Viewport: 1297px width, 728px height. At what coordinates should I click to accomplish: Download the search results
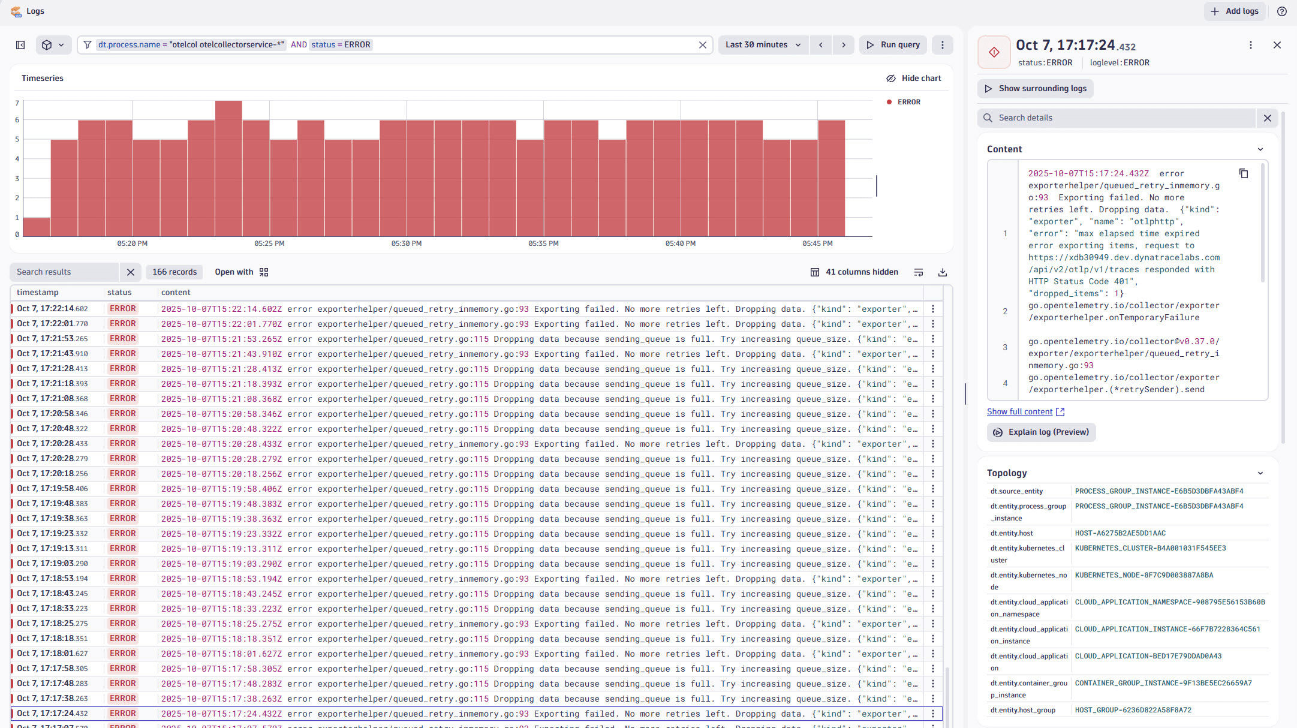[942, 272]
